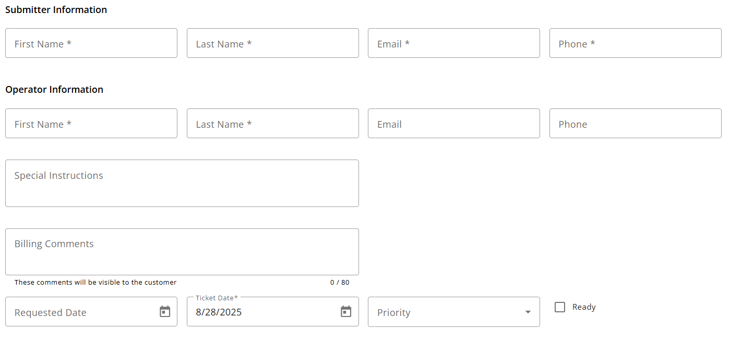Click into Submitter Phone field

[x=635, y=43]
